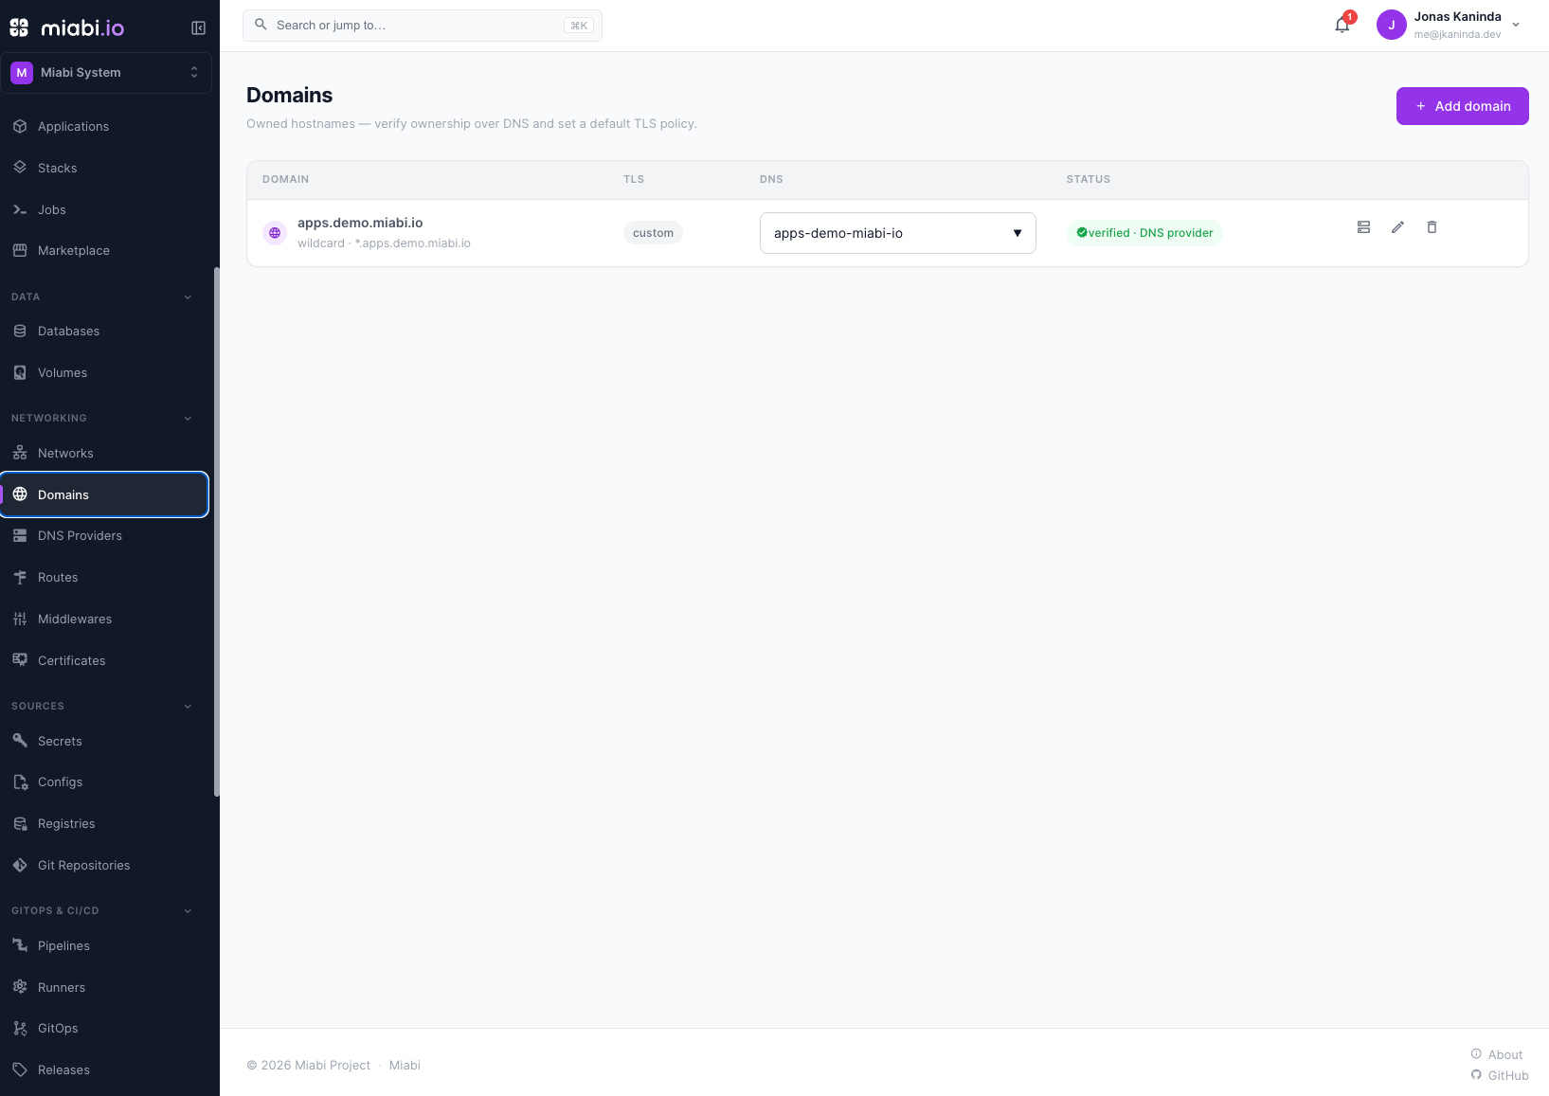Open the Marketplace page

104,250
